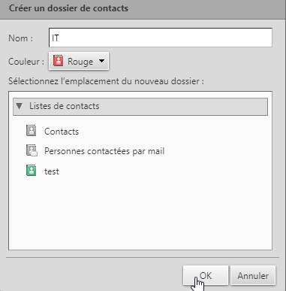Confirm folder creation with OK

click(x=206, y=275)
